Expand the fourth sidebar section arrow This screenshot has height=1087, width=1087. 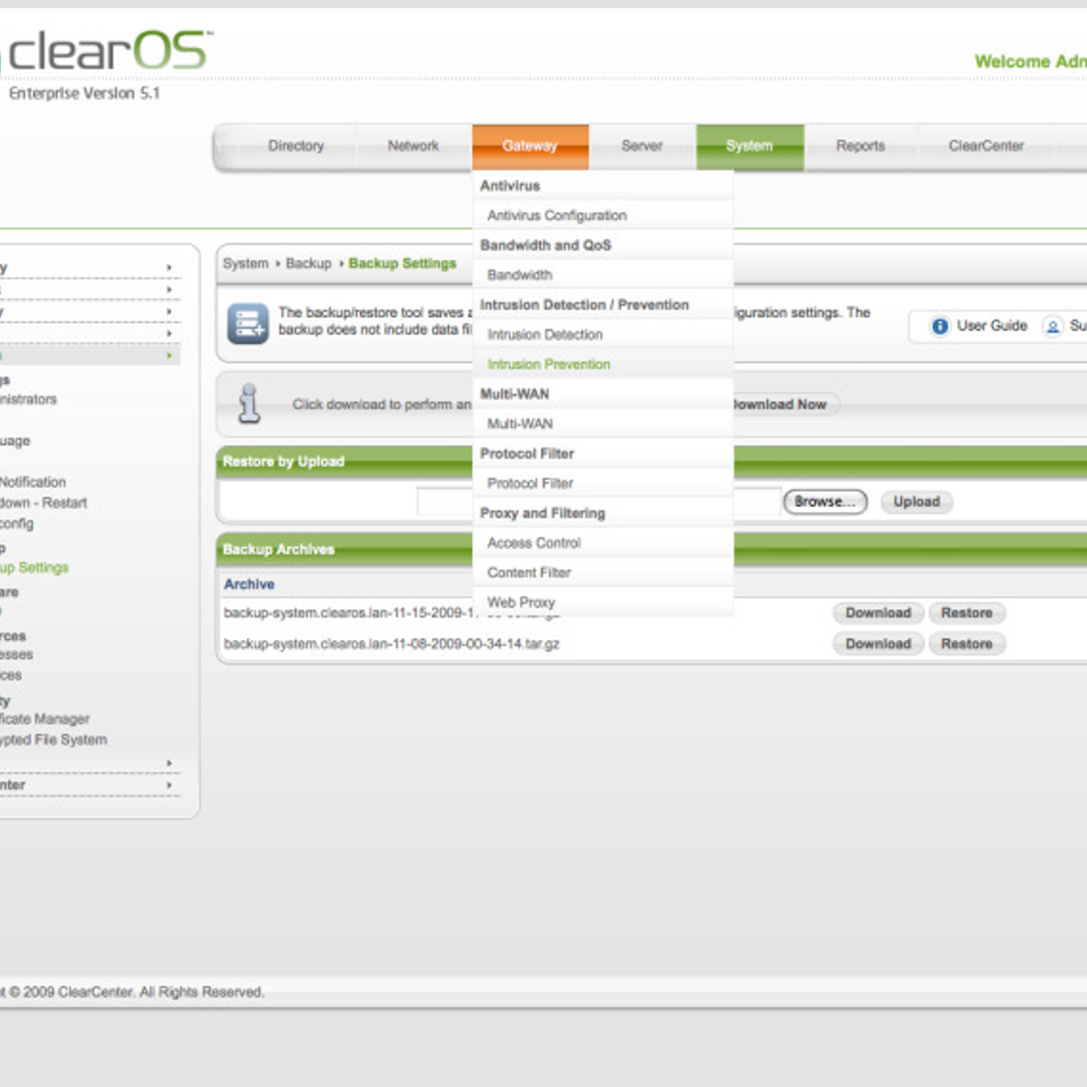click(x=169, y=334)
